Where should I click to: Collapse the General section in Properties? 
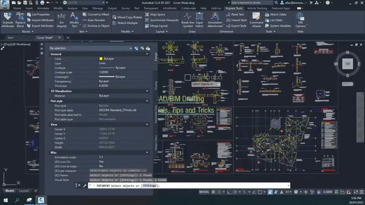(147, 54)
